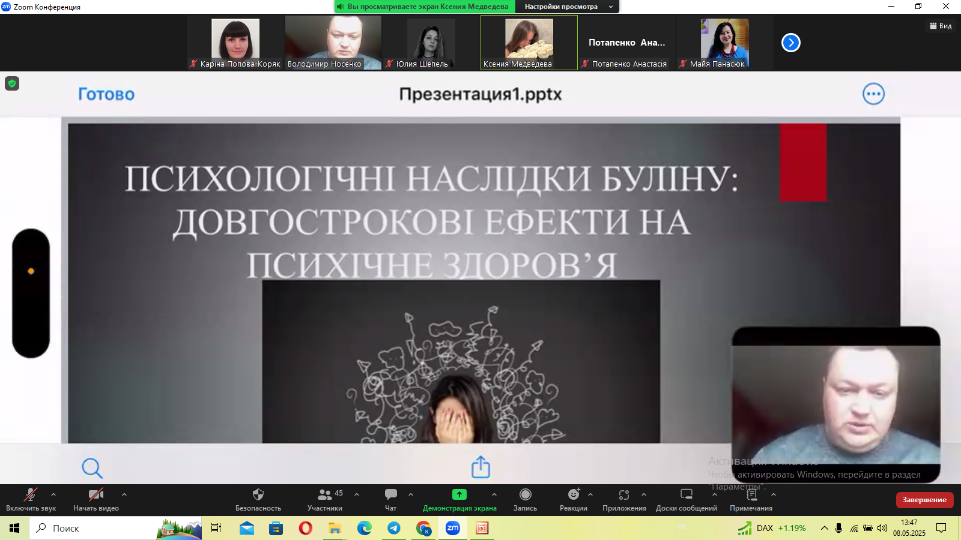Click the Поиск taskbar search box

pyautogui.click(x=115, y=528)
